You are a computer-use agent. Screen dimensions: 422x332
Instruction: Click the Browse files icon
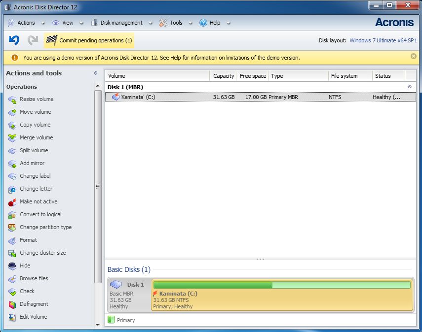pyautogui.click(x=12, y=279)
